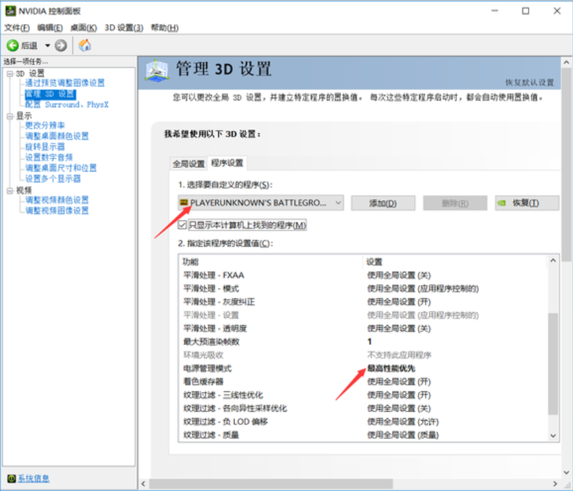Open the 文件(F) menu

point(17,28)
